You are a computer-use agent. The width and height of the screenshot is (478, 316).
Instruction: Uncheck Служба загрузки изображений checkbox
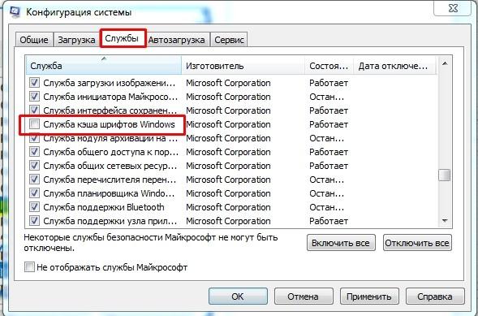coord(34,82)
